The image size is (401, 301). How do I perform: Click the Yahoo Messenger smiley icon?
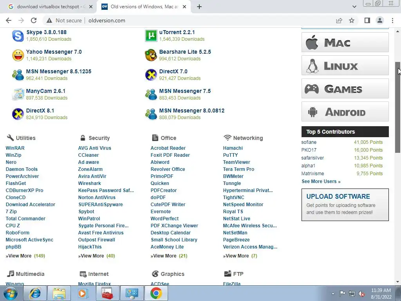point(18,55)
